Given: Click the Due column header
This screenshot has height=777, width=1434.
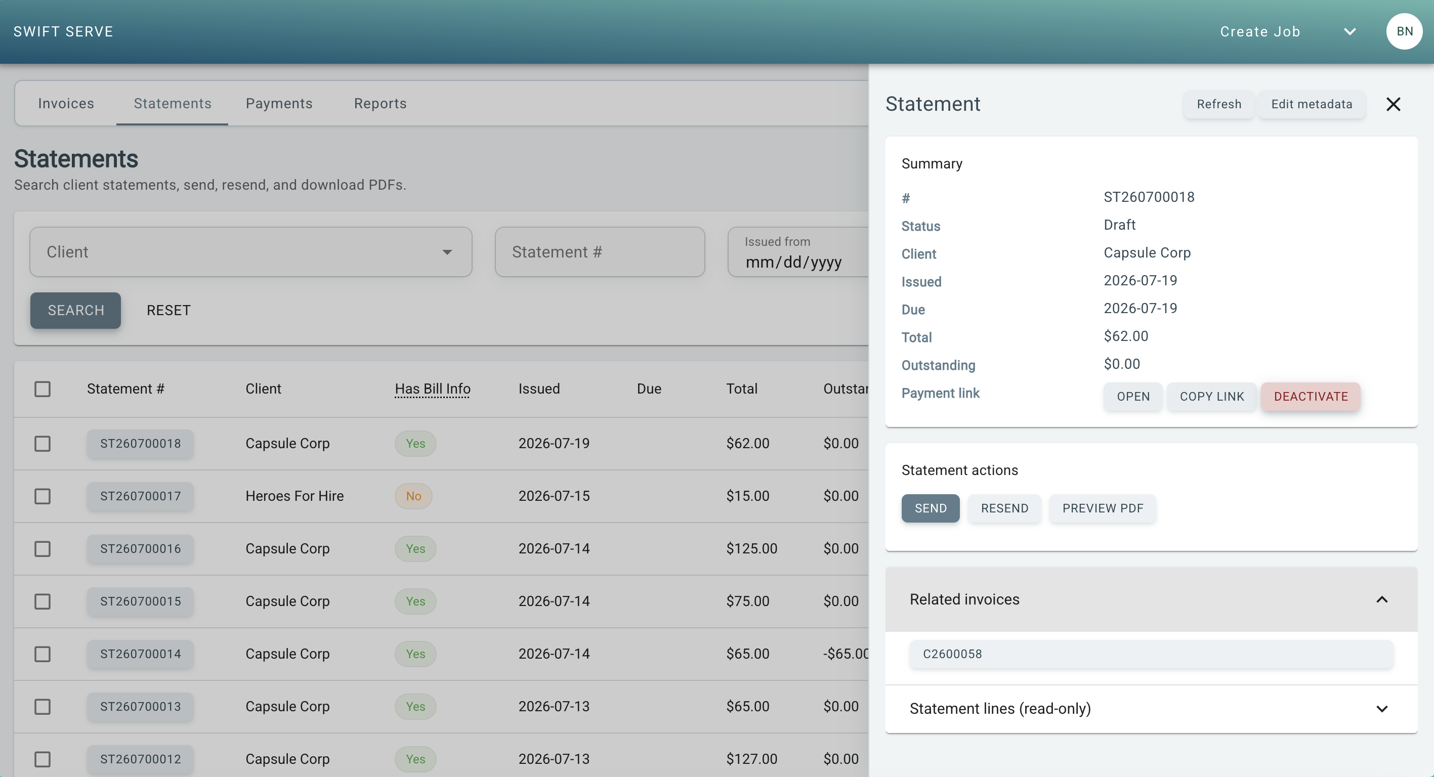Looking at the screenshot, I should [x=649, y=389].
